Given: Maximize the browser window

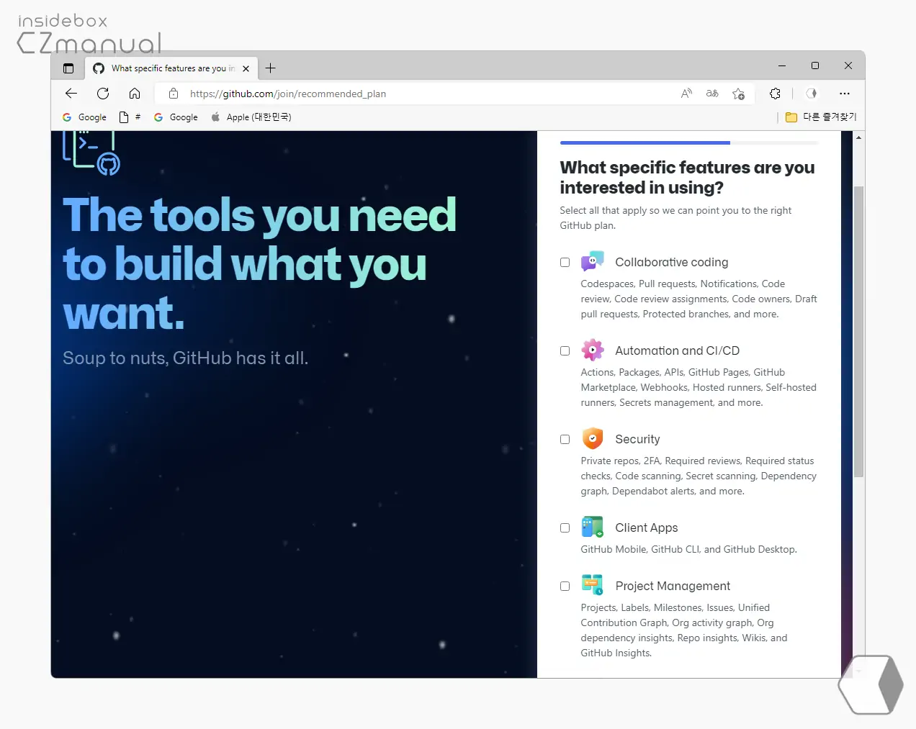Looking at the screenshot, I should click(815, 65).
